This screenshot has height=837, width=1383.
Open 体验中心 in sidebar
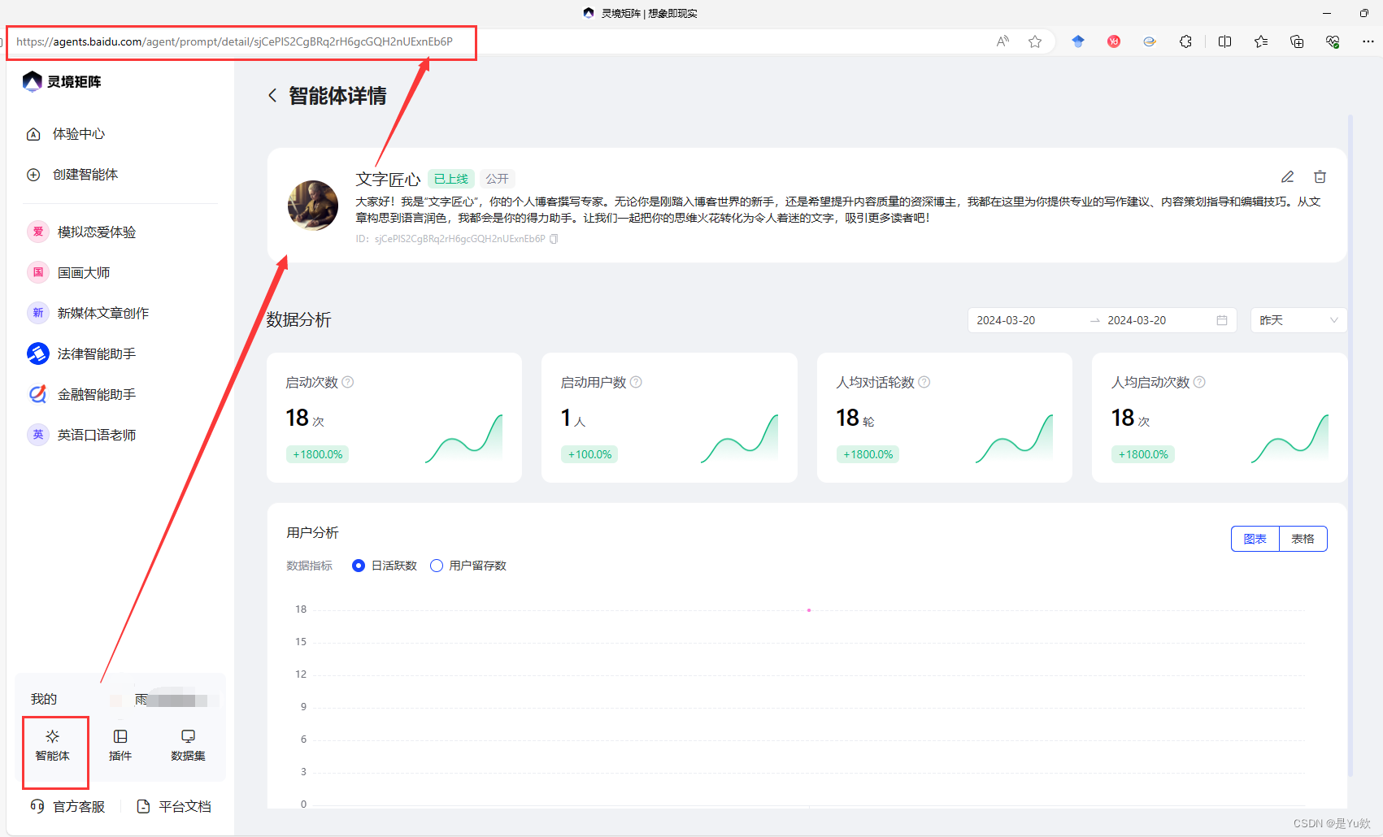pyautogui.click(x=79, y=134)
